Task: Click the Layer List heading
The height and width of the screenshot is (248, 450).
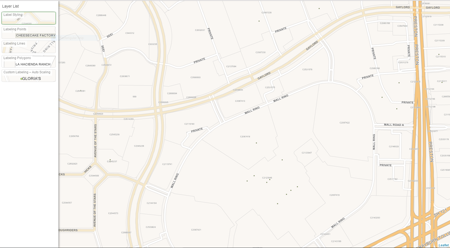Action: [10, 6]
